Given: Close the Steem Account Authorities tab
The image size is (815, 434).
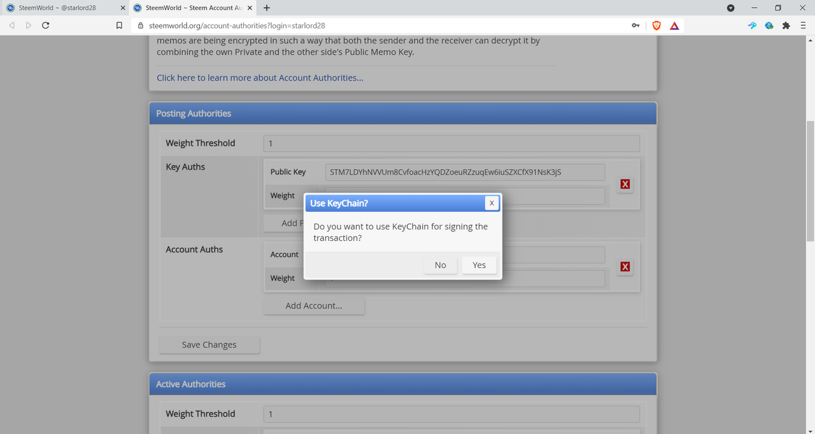Looking at the screenshot, I should [250, 8].
